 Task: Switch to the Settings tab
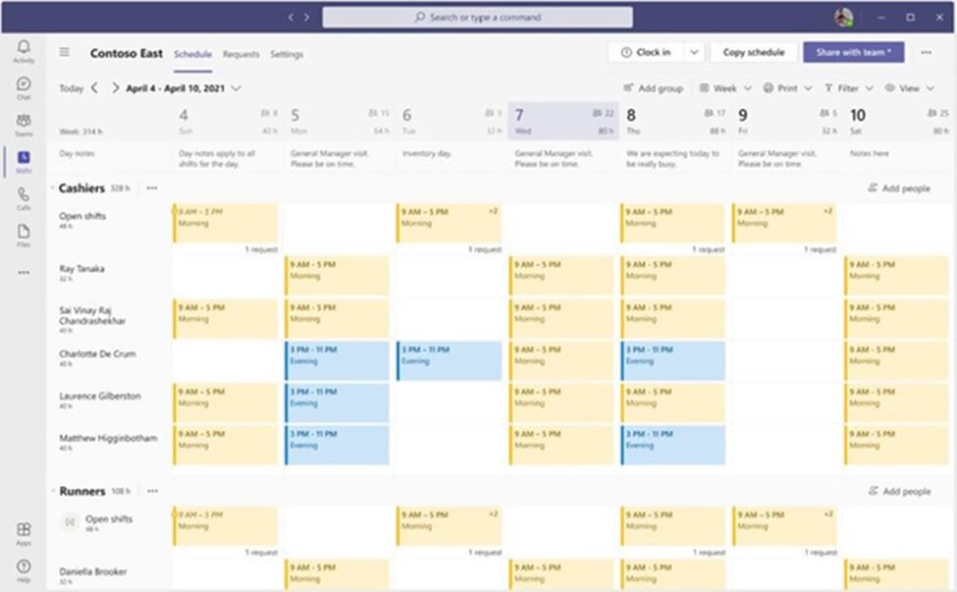(x=287, y=54)
